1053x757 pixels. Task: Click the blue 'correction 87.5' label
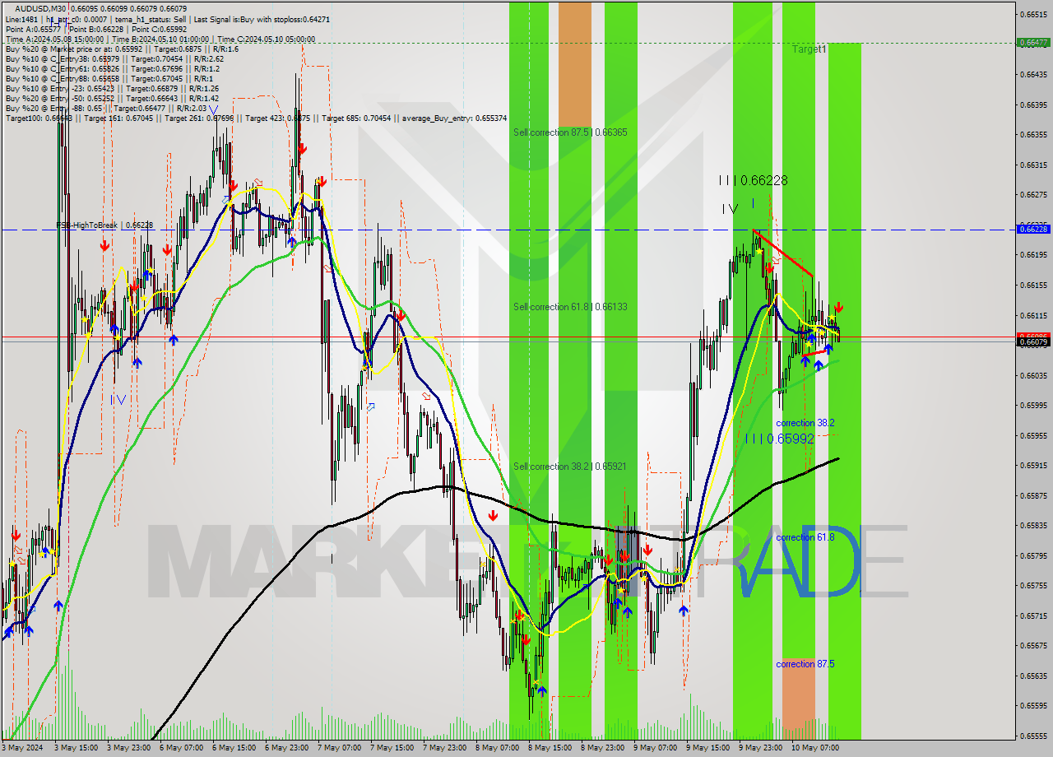[805, 663]
